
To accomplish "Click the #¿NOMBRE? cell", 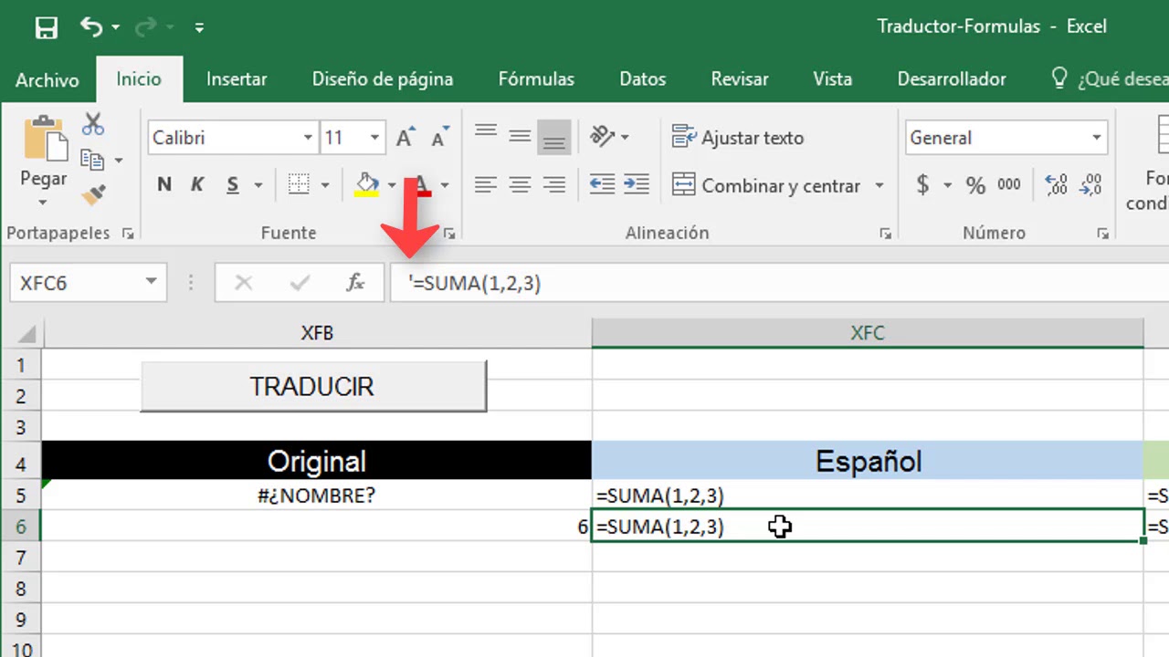I will 317,495.
